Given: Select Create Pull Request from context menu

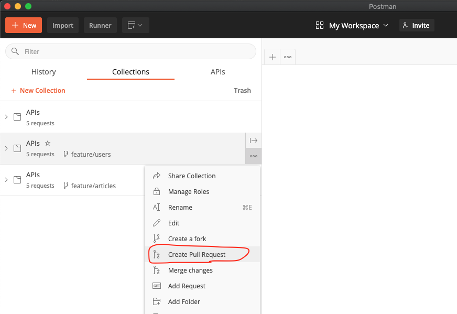Looking at the screenshot, I should 197,255.
